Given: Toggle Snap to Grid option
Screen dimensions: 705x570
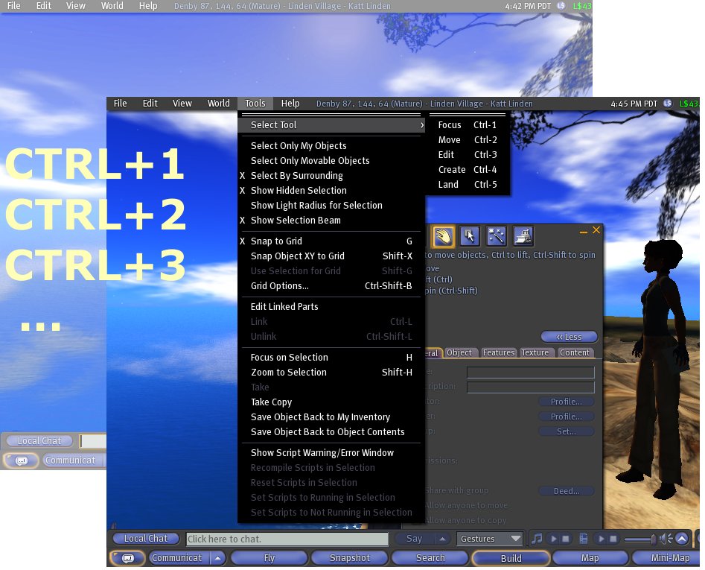Looking at the screenshot, I should click(276, 241).
